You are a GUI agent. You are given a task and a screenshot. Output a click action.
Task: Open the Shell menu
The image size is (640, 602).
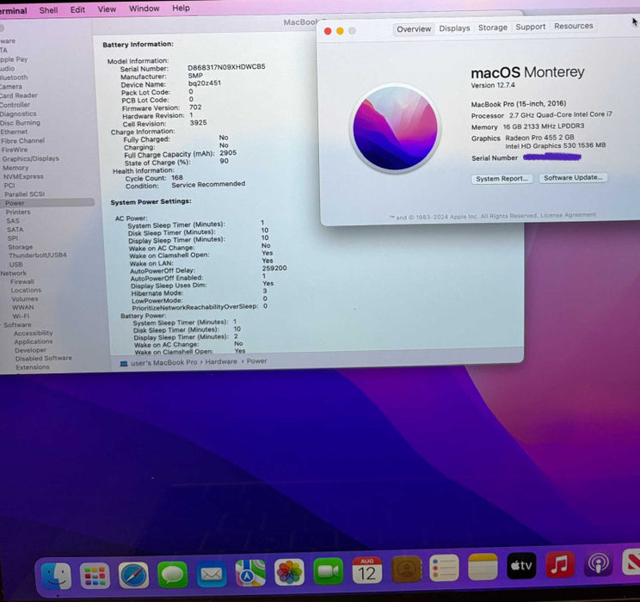(48, 10)
